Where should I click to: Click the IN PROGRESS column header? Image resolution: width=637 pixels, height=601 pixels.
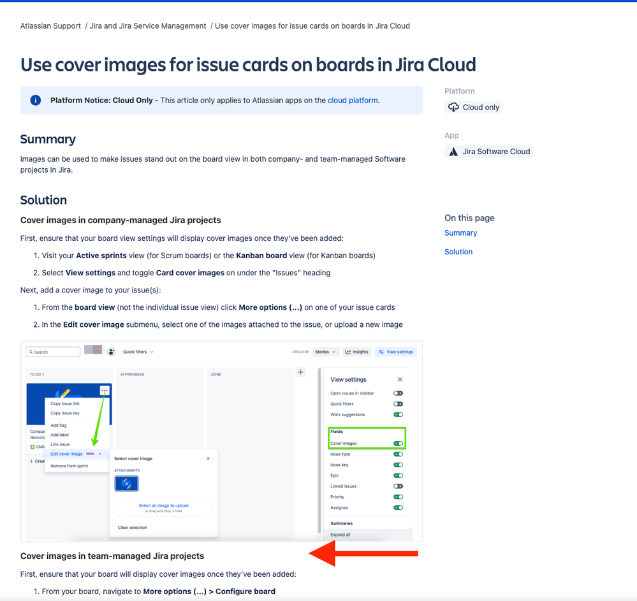pyautogui.click(x=133, y=374)
